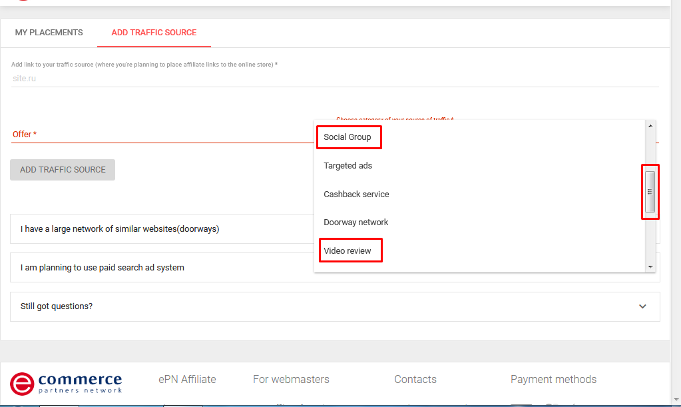Open the 'For webmasters' footer link
Image resolution: width=681 pixels, height=407 pixels.
tap(291, 379)
